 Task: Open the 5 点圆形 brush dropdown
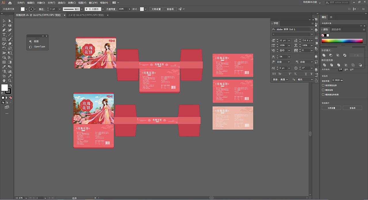[x=103, y=9]
